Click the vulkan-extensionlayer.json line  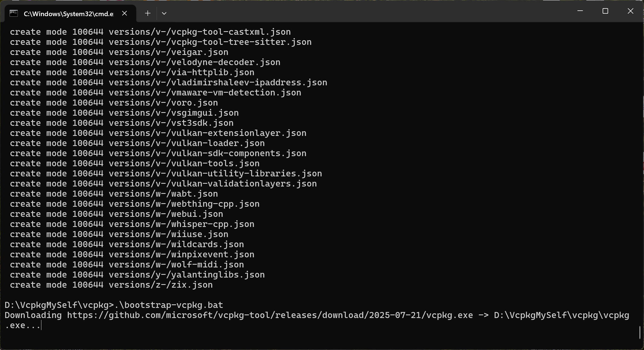pyautogui.click(x=158, y=133)
